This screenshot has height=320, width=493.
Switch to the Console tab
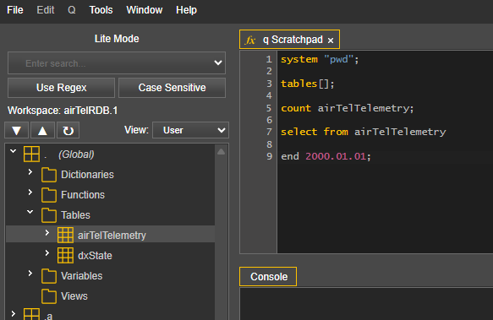268,277
